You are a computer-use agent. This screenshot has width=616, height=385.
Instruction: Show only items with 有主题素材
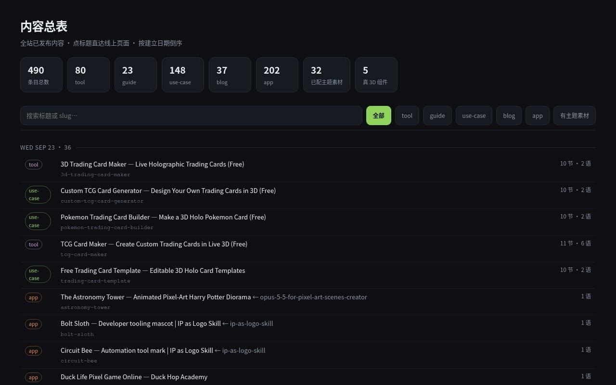click(x=575, y=115)
